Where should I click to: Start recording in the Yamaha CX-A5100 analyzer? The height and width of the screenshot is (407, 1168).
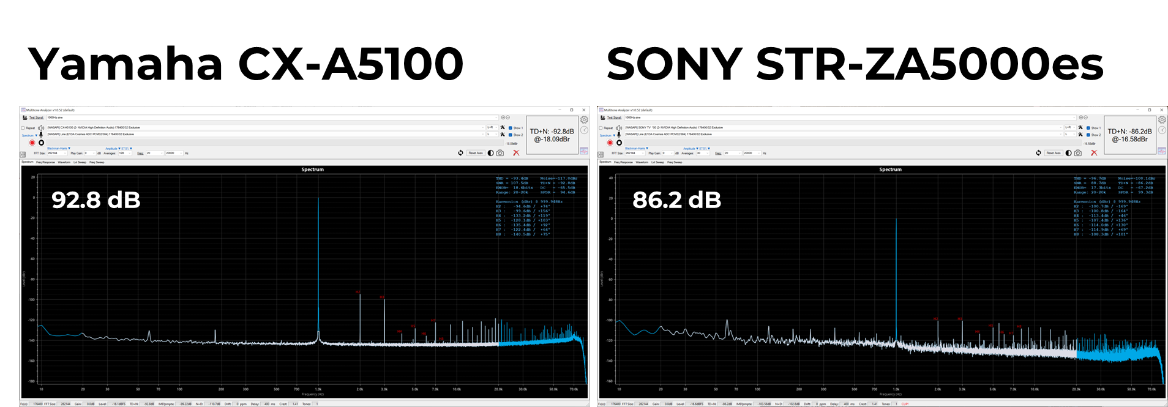(x=32, y=143)
